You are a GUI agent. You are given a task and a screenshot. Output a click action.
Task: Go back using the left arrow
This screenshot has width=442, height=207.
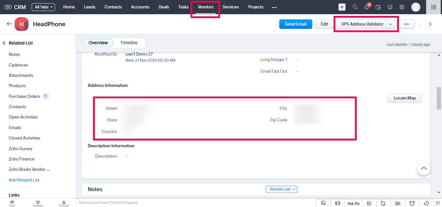point(9,24)
